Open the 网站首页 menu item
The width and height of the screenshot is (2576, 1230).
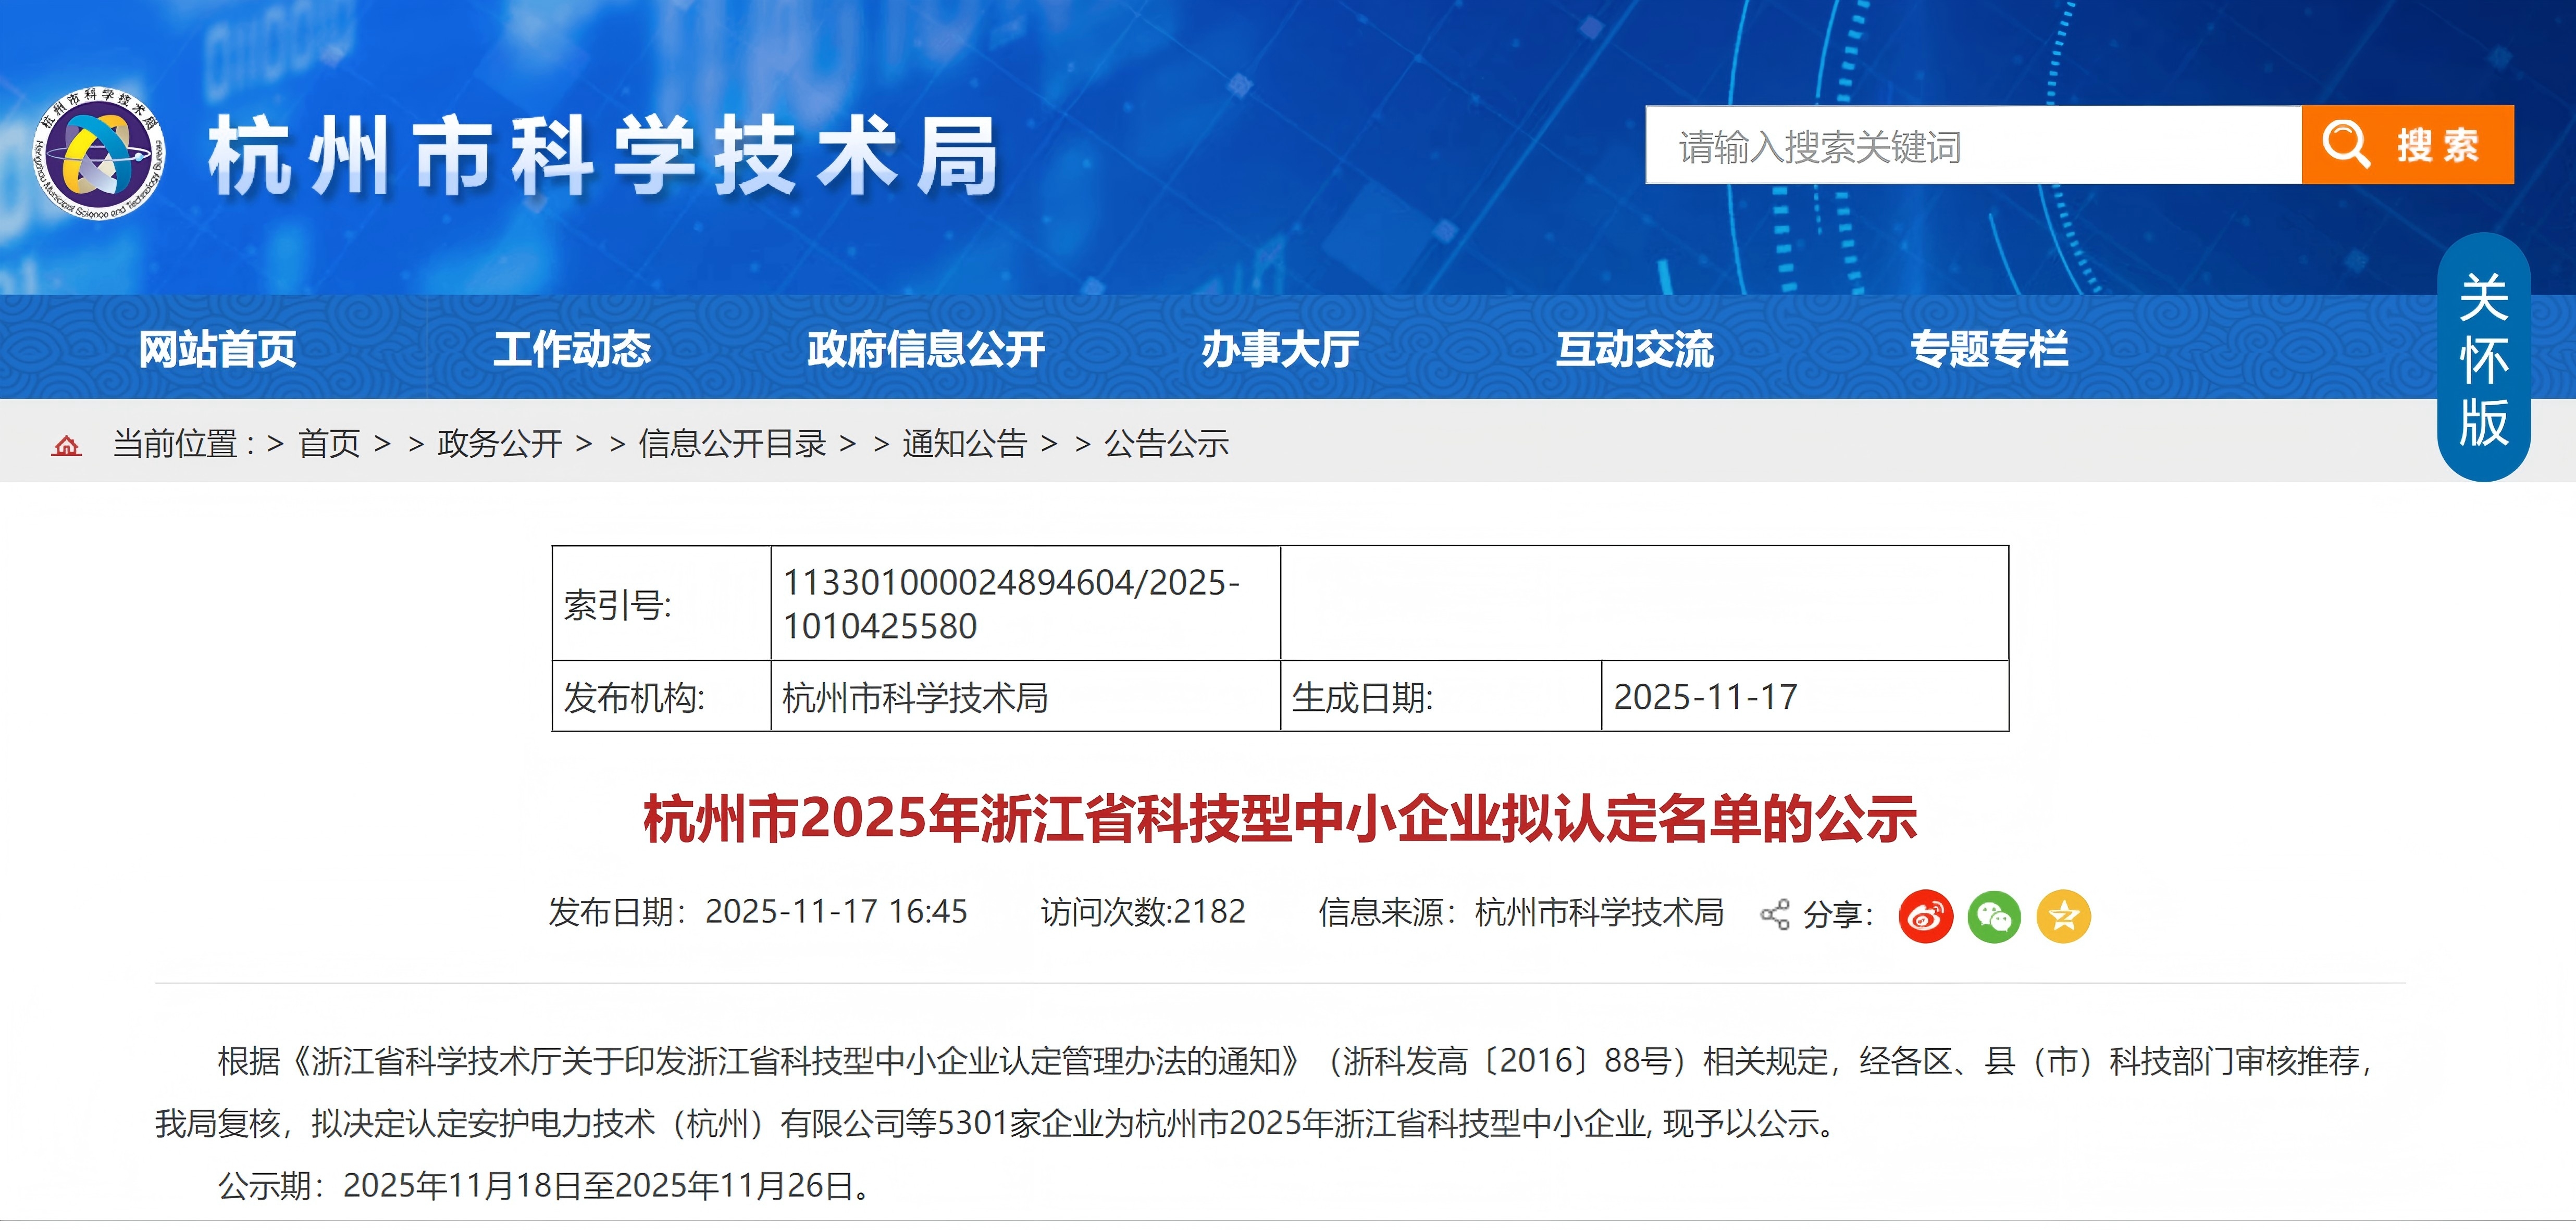[x=217, y=349]
